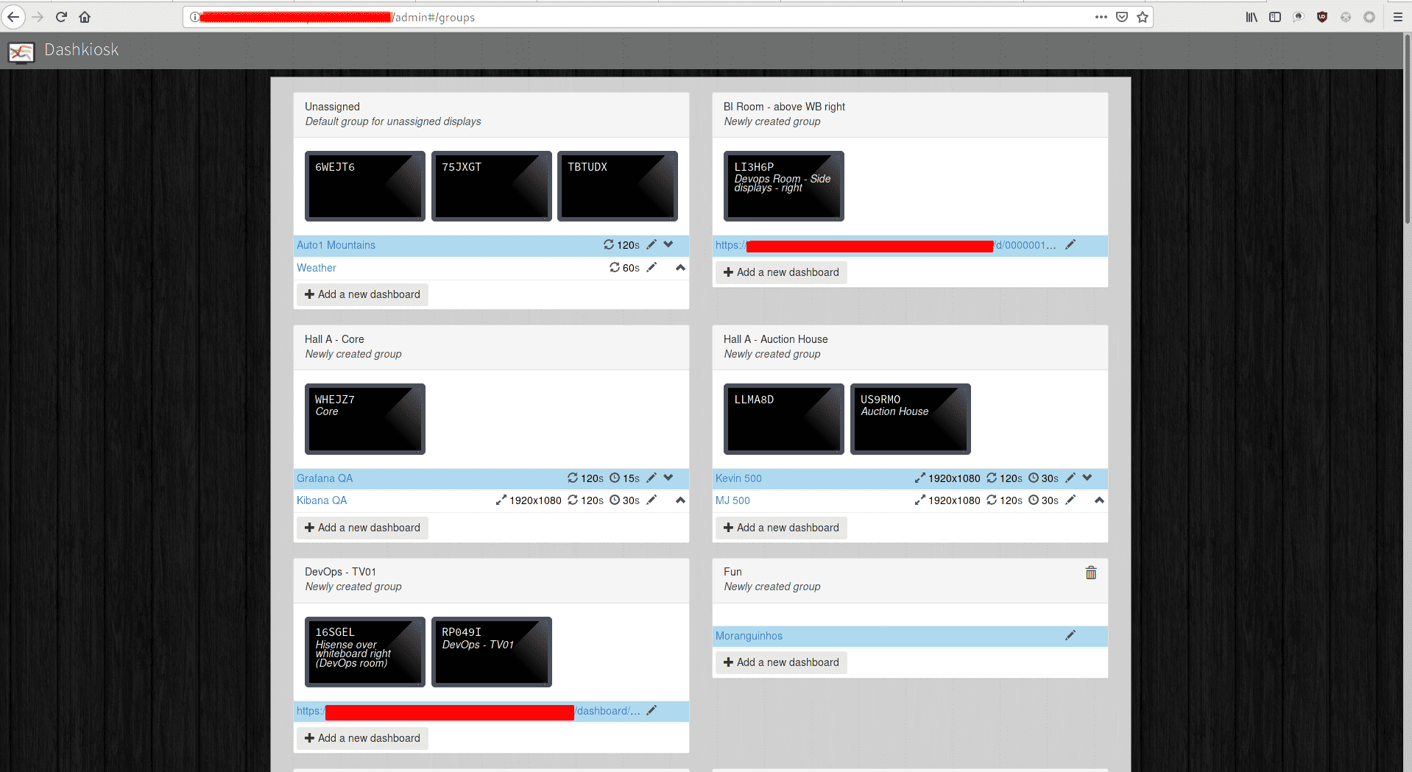Screen dimensions: 1412x772
Task: Click the pencil icon for Weather dashboard
Action: [x=652, y=268]
